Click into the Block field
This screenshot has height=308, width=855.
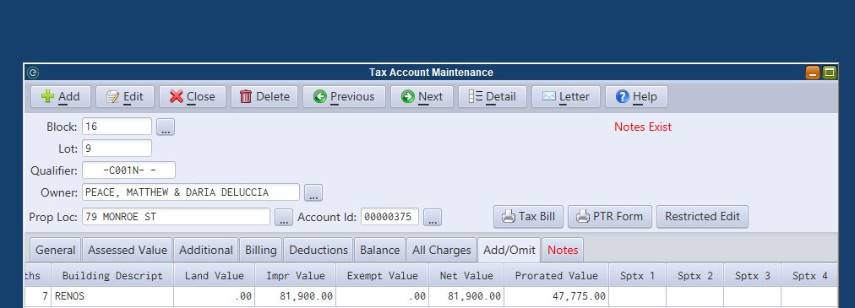117,127
